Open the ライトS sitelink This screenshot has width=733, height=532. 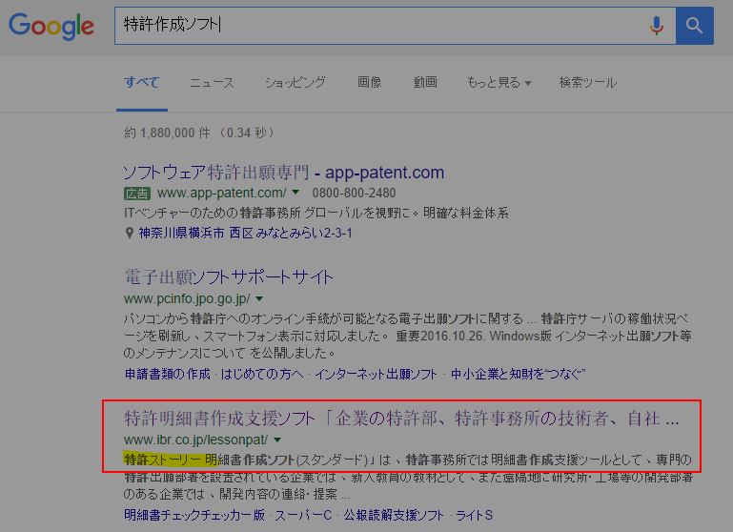[474, 515]
